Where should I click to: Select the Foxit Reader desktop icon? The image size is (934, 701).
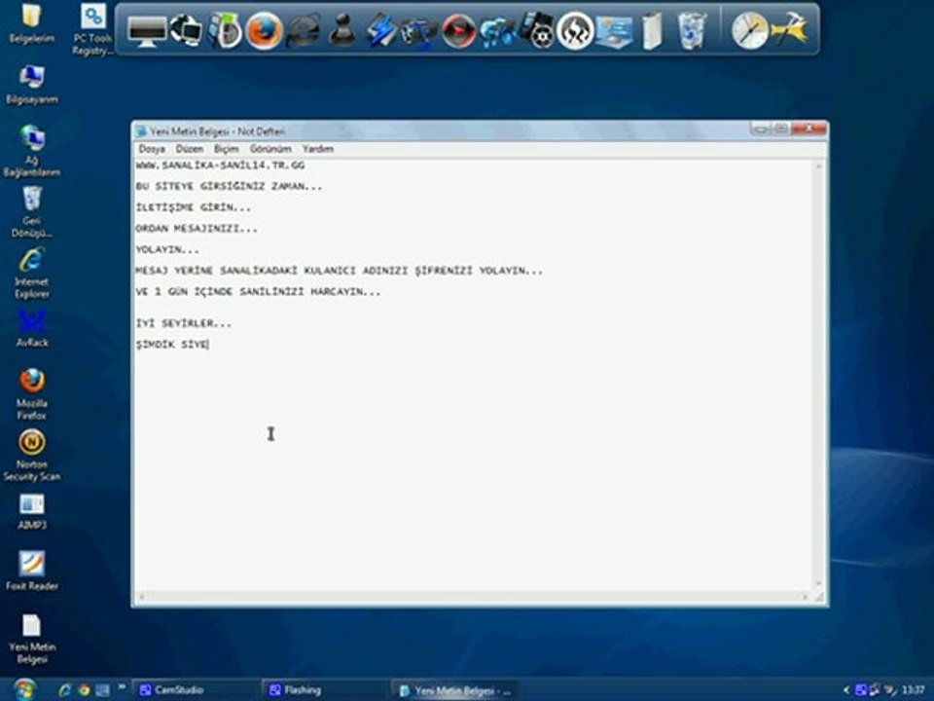[31, 572]
